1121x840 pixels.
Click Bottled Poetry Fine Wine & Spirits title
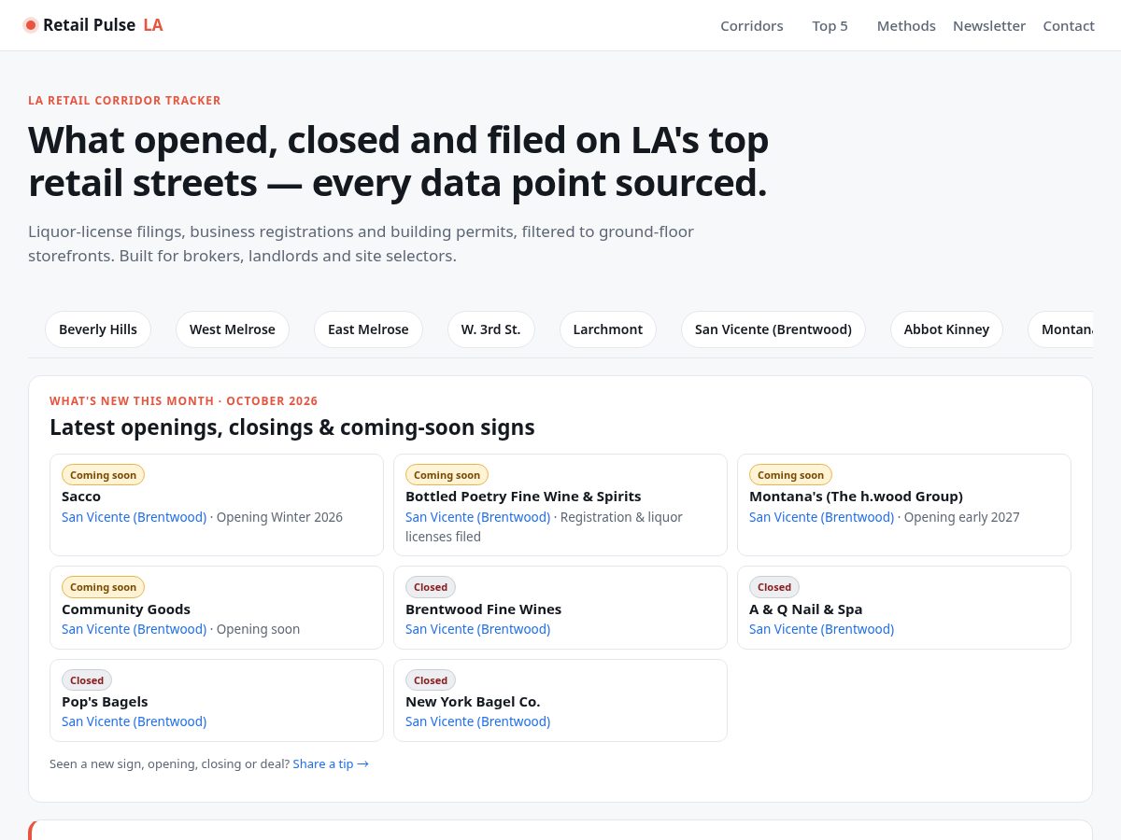[523, 497]
